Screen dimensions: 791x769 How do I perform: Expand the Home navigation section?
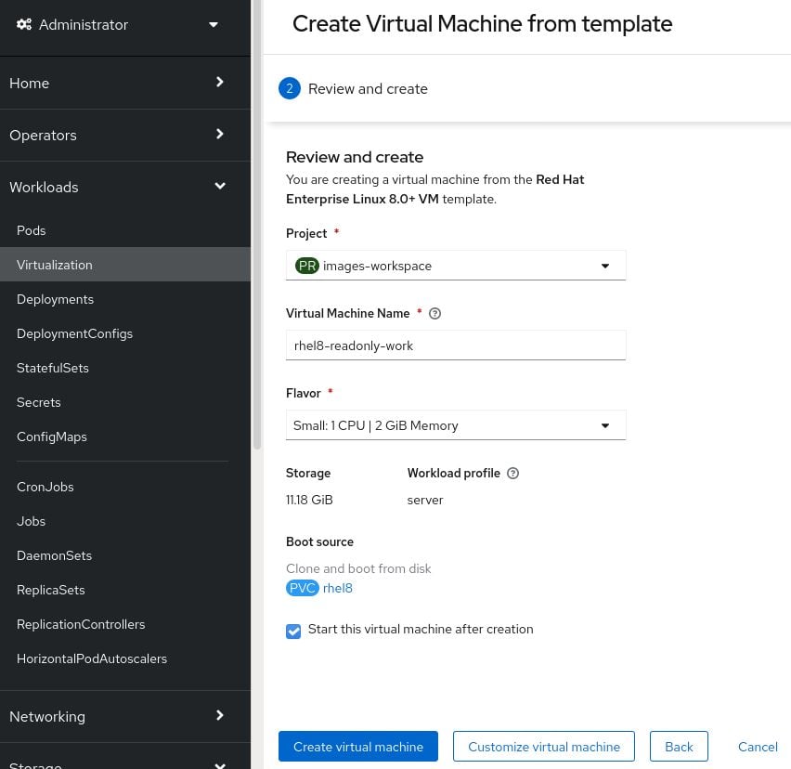click(x=125, y=83)
